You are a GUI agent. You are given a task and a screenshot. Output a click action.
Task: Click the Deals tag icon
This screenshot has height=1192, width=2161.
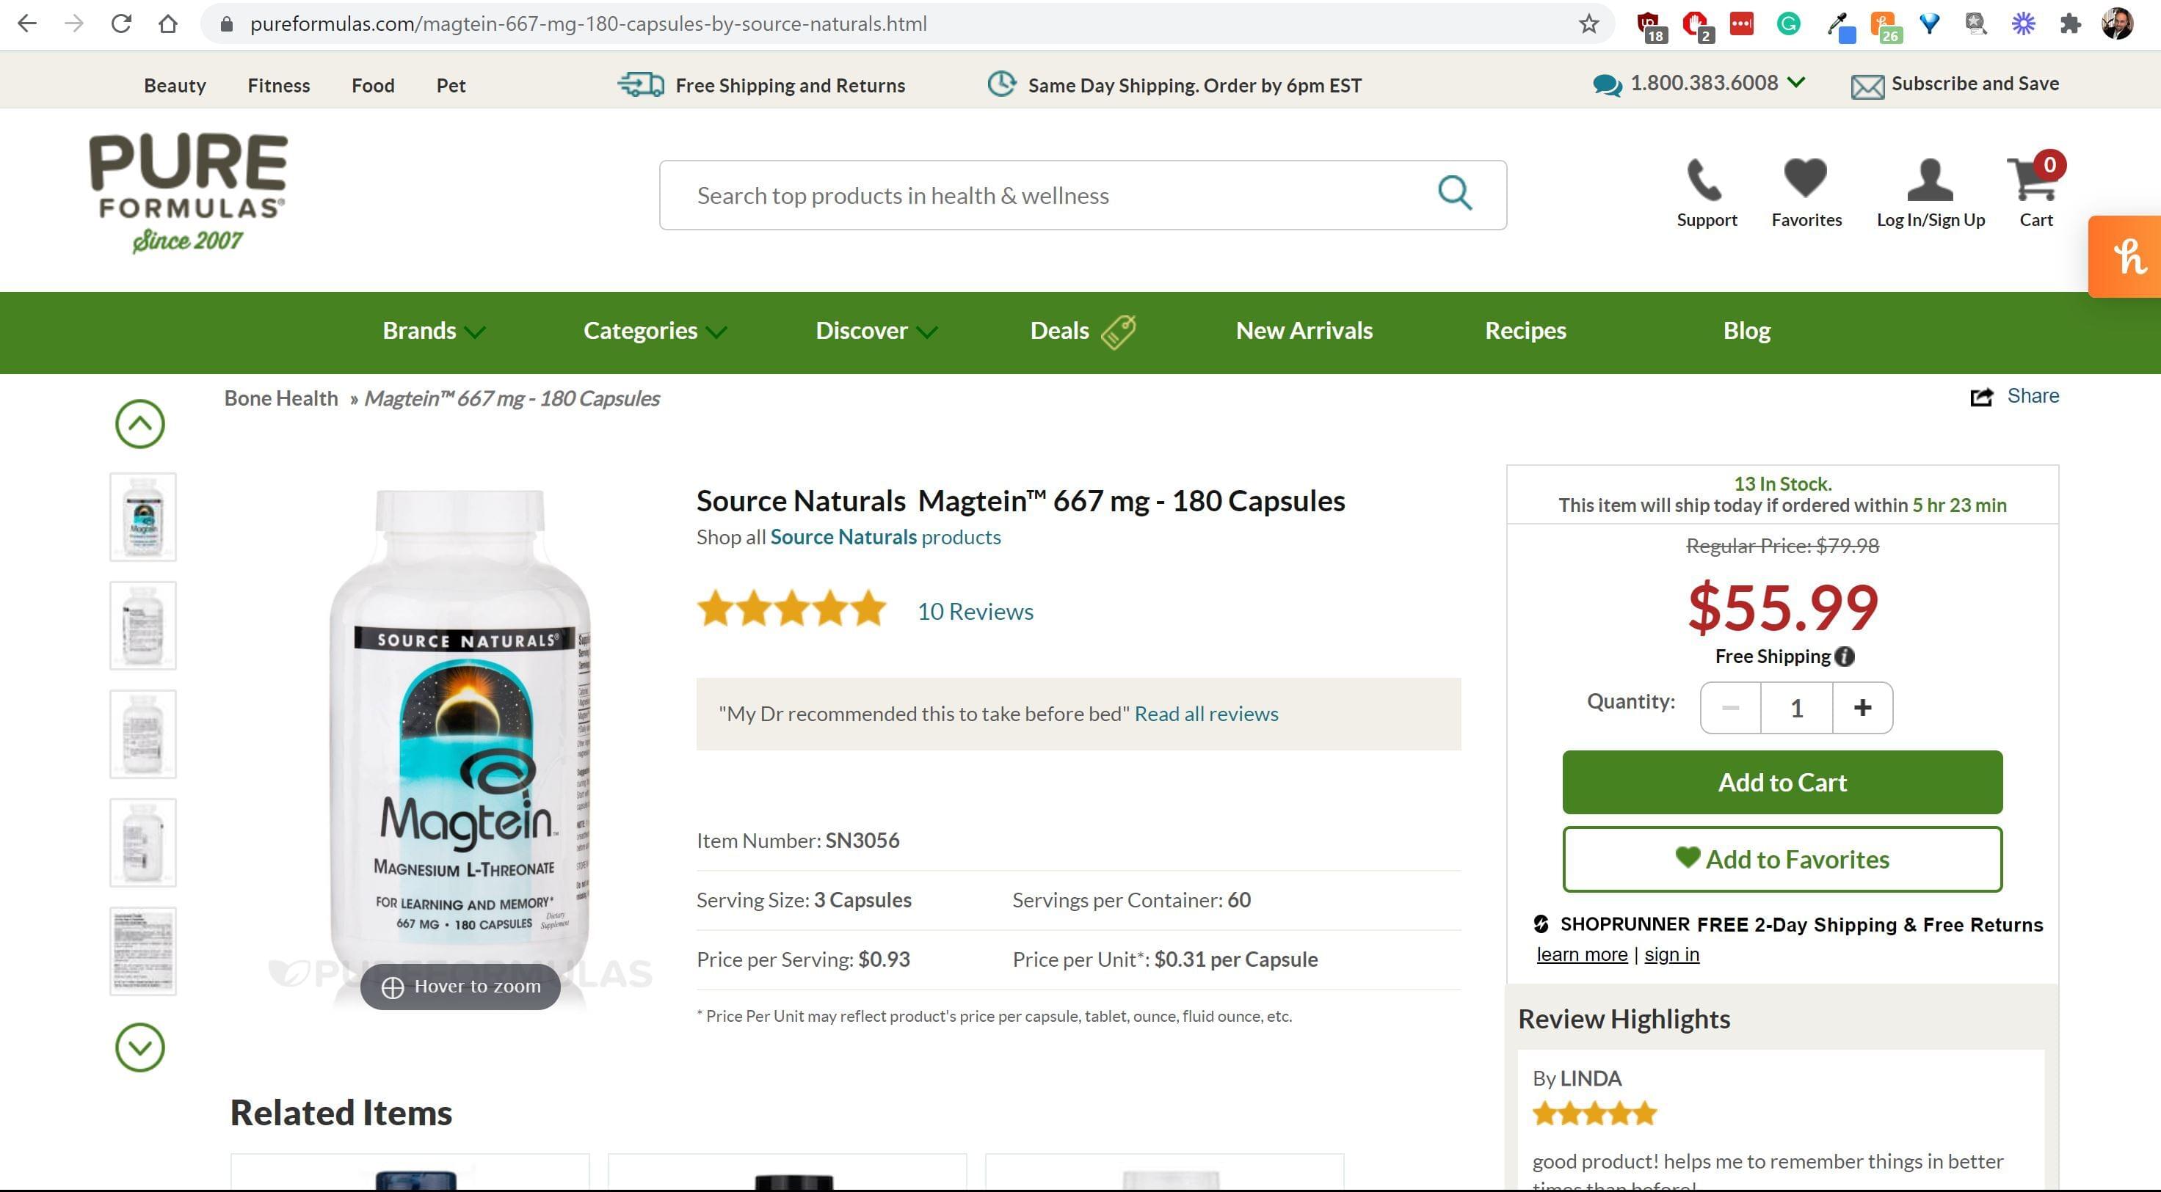1118,332
